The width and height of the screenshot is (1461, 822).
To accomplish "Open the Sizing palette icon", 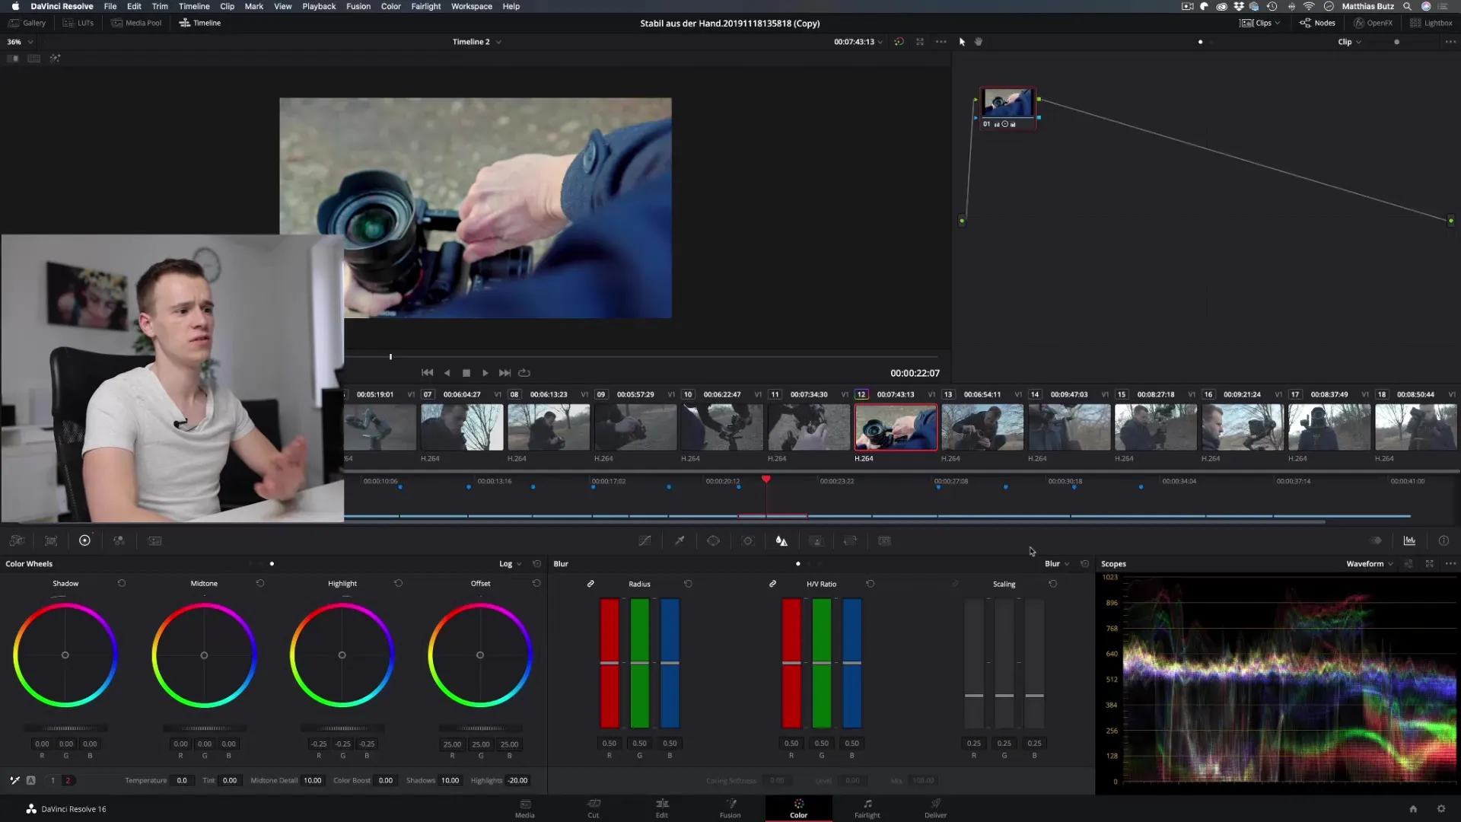I will (850, 540).
